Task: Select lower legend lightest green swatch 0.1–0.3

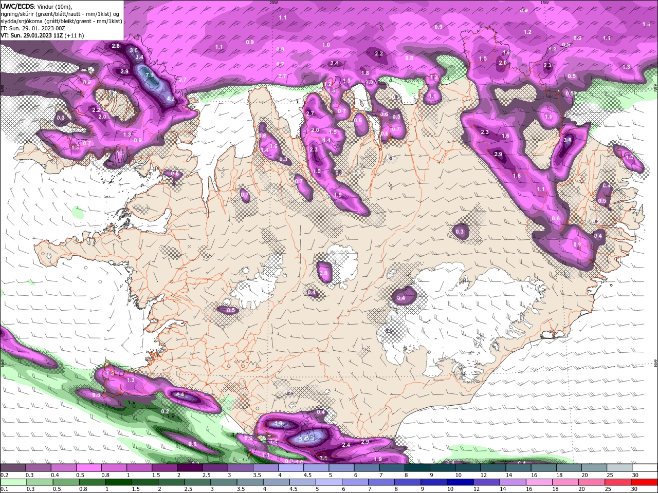Action: click(13, 482)
